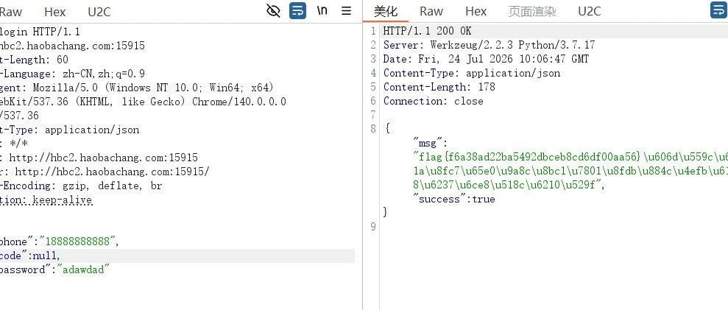Click the */* accept header line
Viewport: 728px width, 310px height.
(x=14, y=144)
